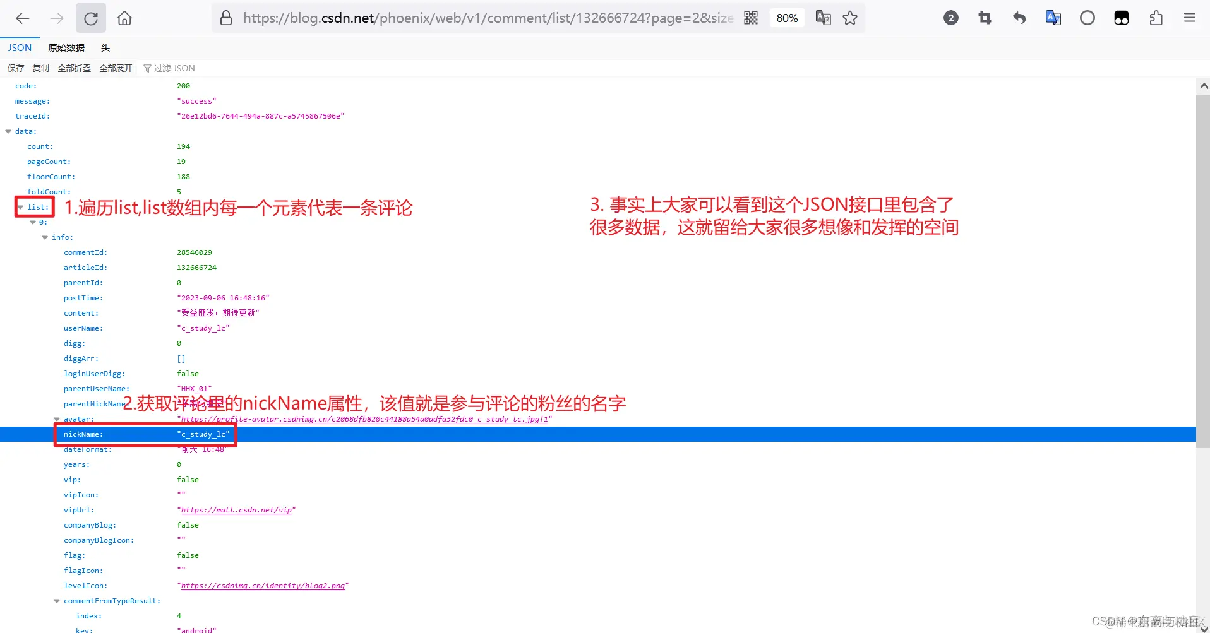Select the userName row
This screenshot has height=633, width=1210.
(597, 328)
